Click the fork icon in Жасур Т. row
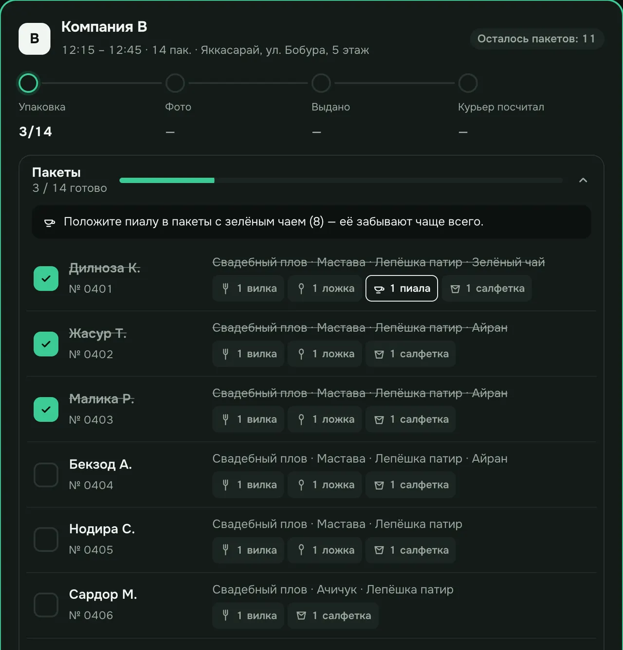623x650 pixels. click(225, 354)
